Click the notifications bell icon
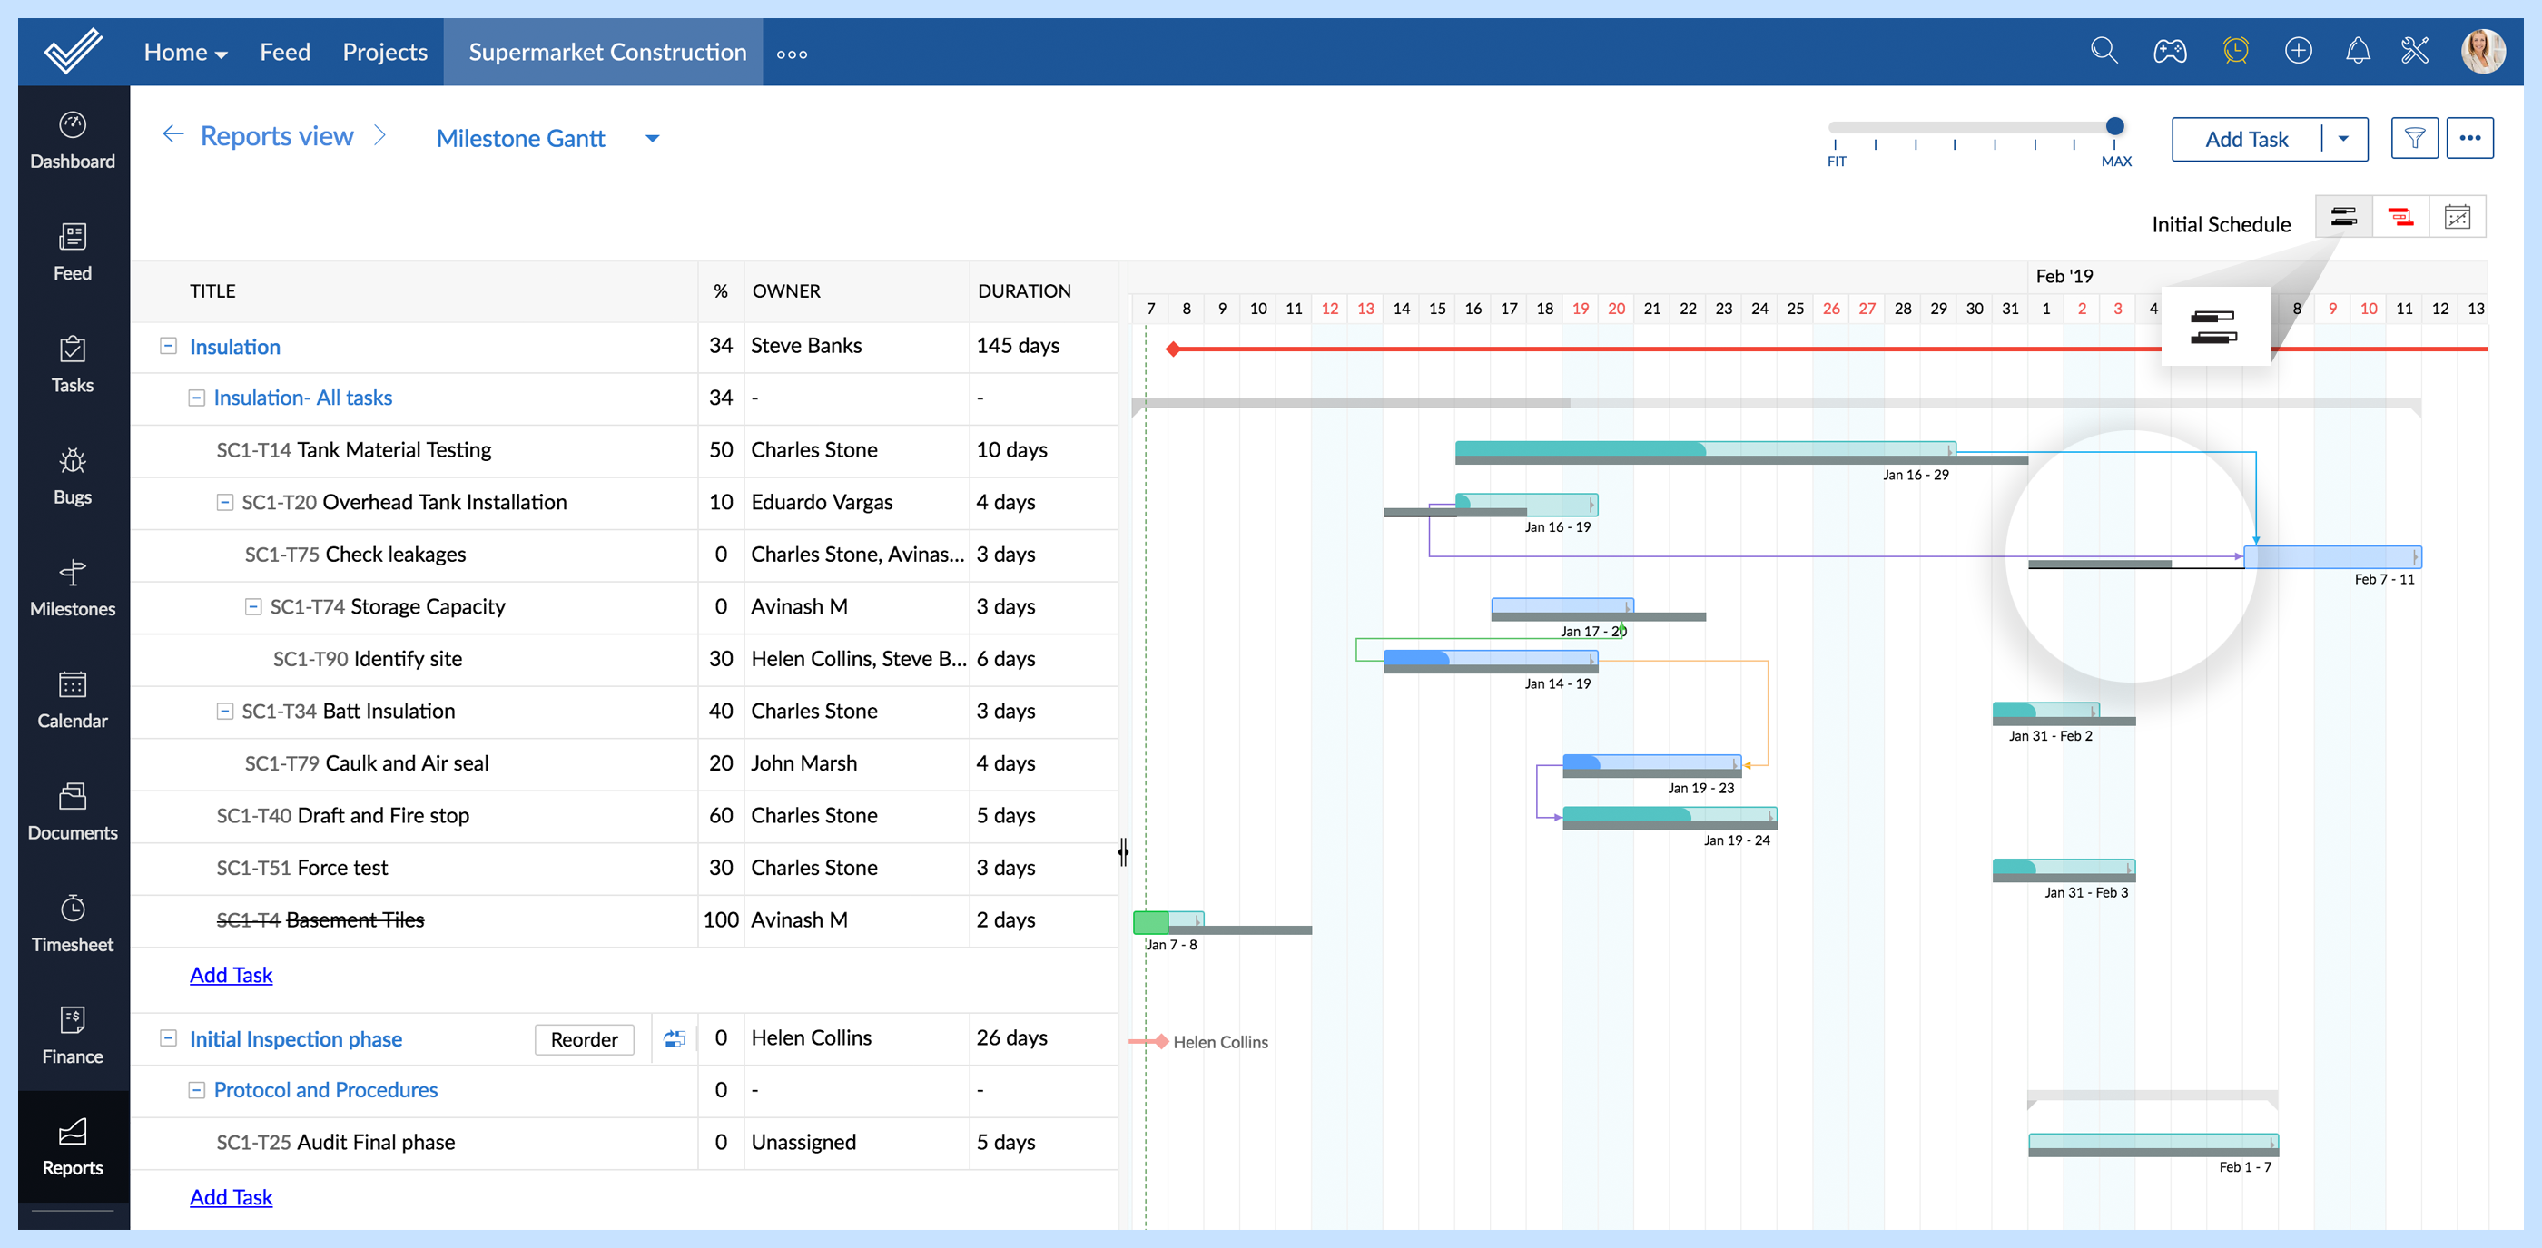Image resolution: width=2542 pixels, height=1248 pixels. click(2358, 52)
